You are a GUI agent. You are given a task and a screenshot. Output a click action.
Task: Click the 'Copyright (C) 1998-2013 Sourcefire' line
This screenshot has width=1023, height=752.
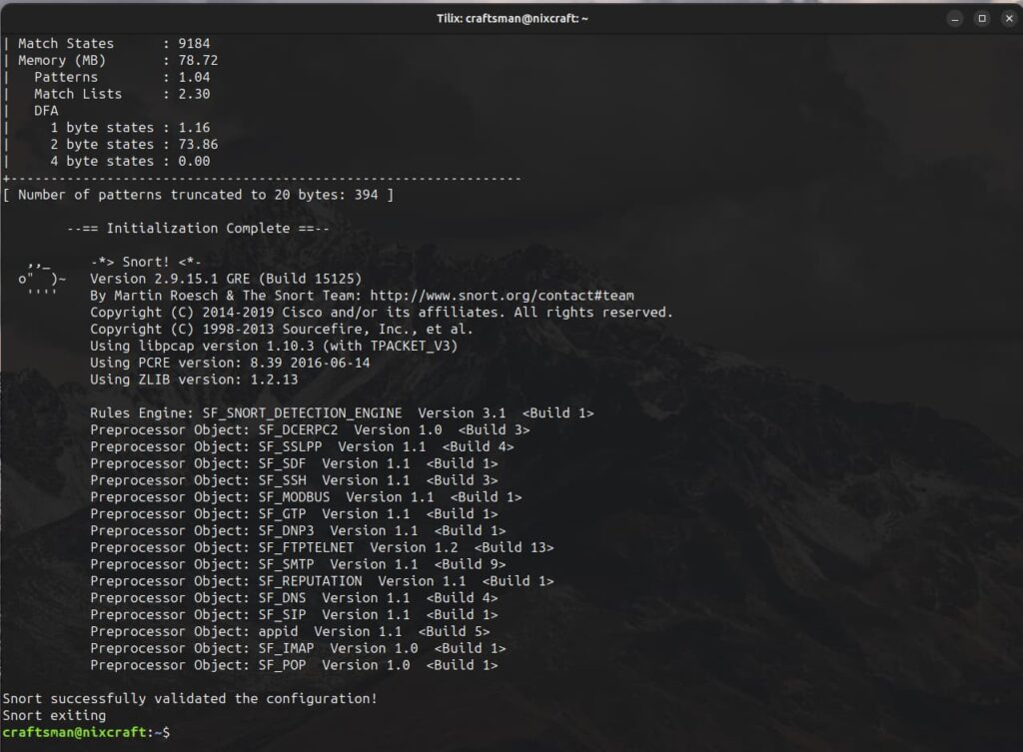(281, 329)
